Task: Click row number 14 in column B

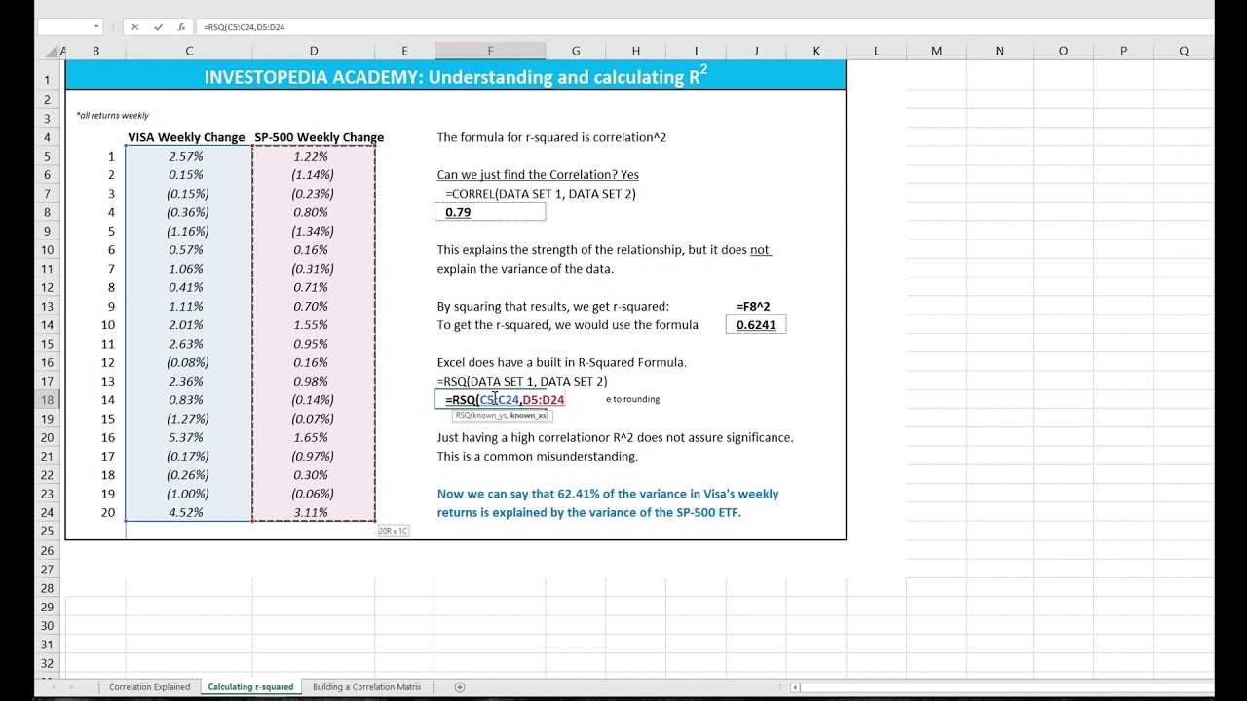Action: pyautogui.click(x=107, y=400)
